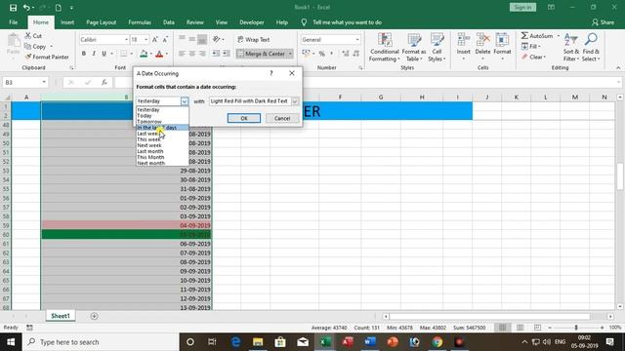Switch to the Insert tab
Screen dimensions: 625x351
pyautogui.click(x=67, y=22)
